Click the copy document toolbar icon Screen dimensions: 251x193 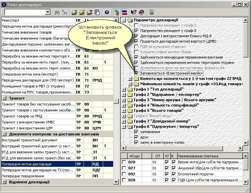click(x=98, y=12)
